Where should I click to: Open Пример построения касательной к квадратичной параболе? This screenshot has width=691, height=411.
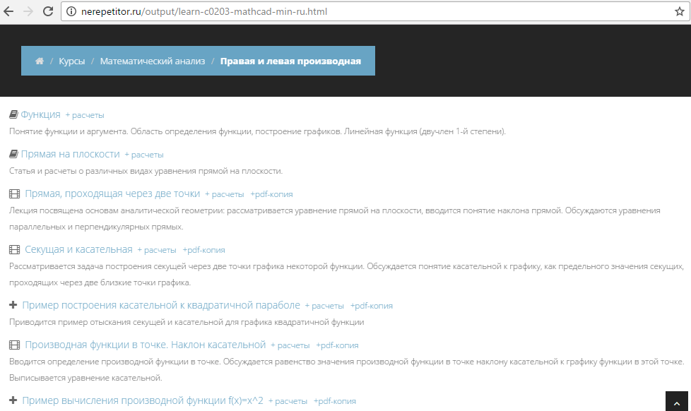161,305
